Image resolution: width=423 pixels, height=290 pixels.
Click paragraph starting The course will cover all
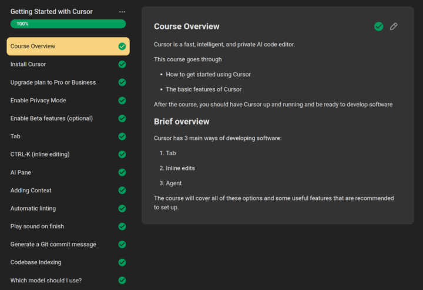[274, 203]
